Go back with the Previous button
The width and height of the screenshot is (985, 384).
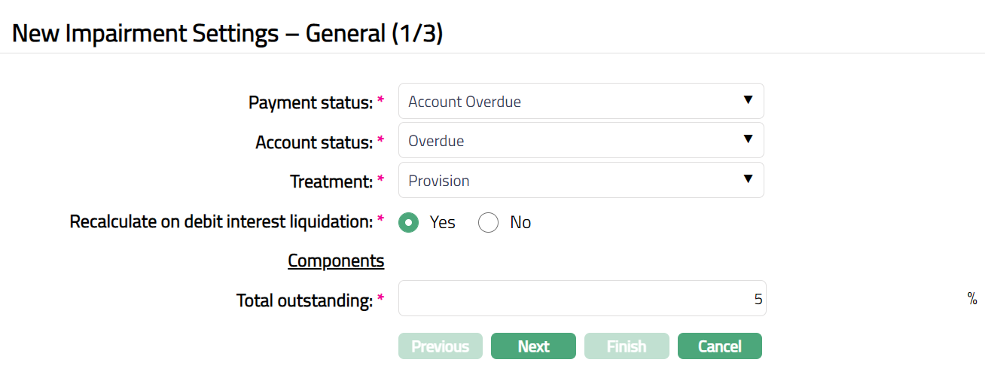tap(441, 346)
